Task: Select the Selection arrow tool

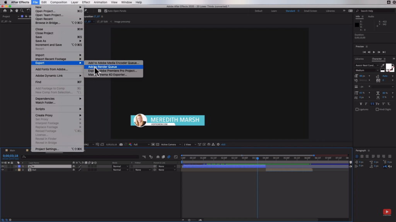Action: 11,10
